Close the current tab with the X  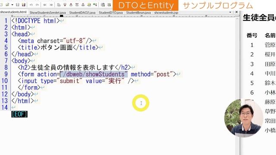pyautogui.click(x=237, y=12)
